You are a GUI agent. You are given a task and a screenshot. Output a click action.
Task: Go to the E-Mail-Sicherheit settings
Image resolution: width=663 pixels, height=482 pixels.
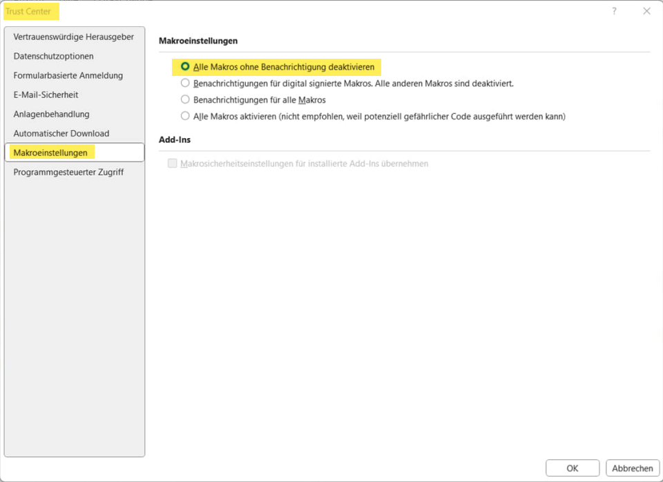(x=46, y=95)
